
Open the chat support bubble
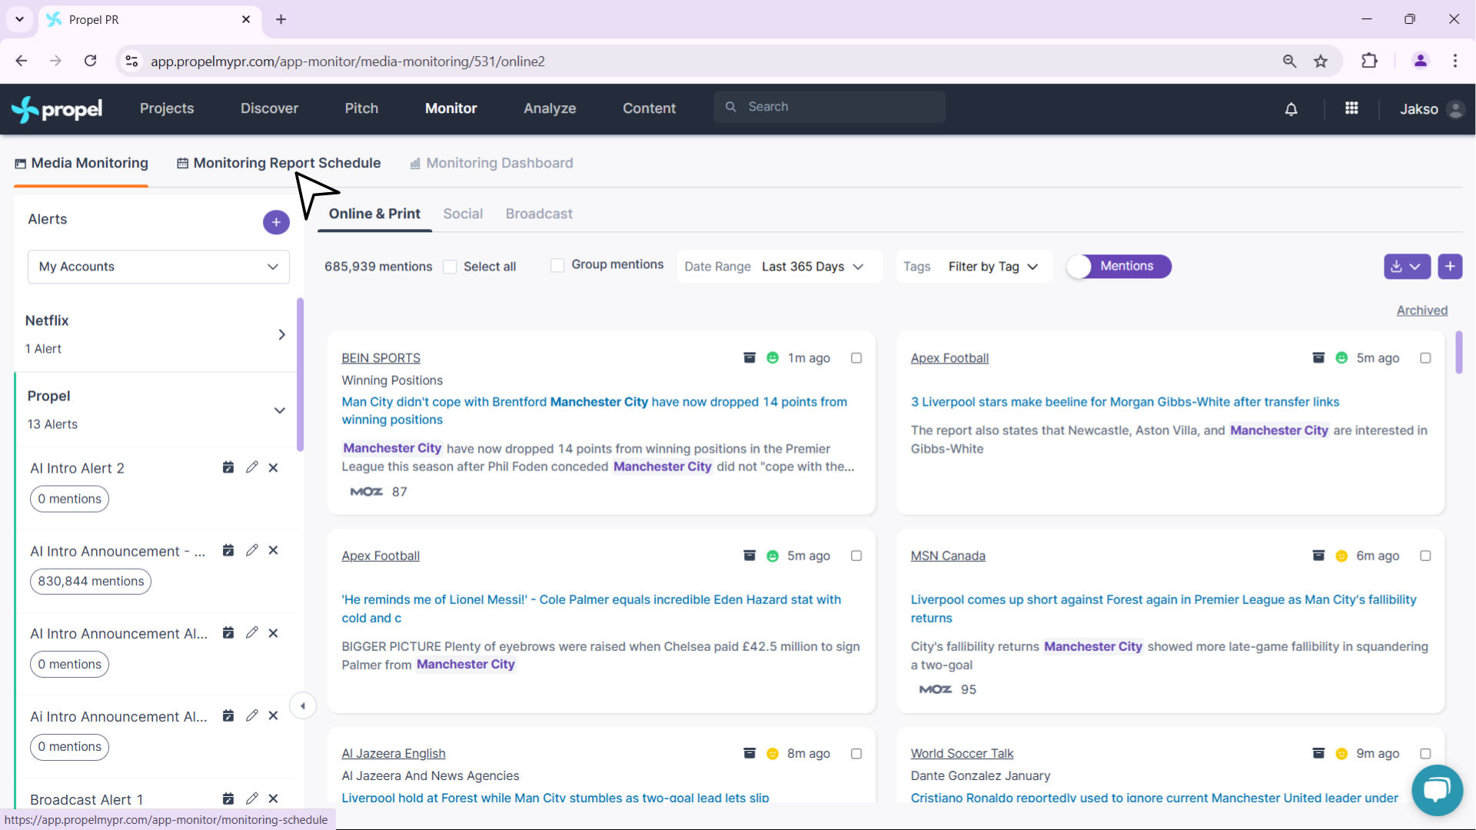pyautogui.click(x=1437, y=790)
